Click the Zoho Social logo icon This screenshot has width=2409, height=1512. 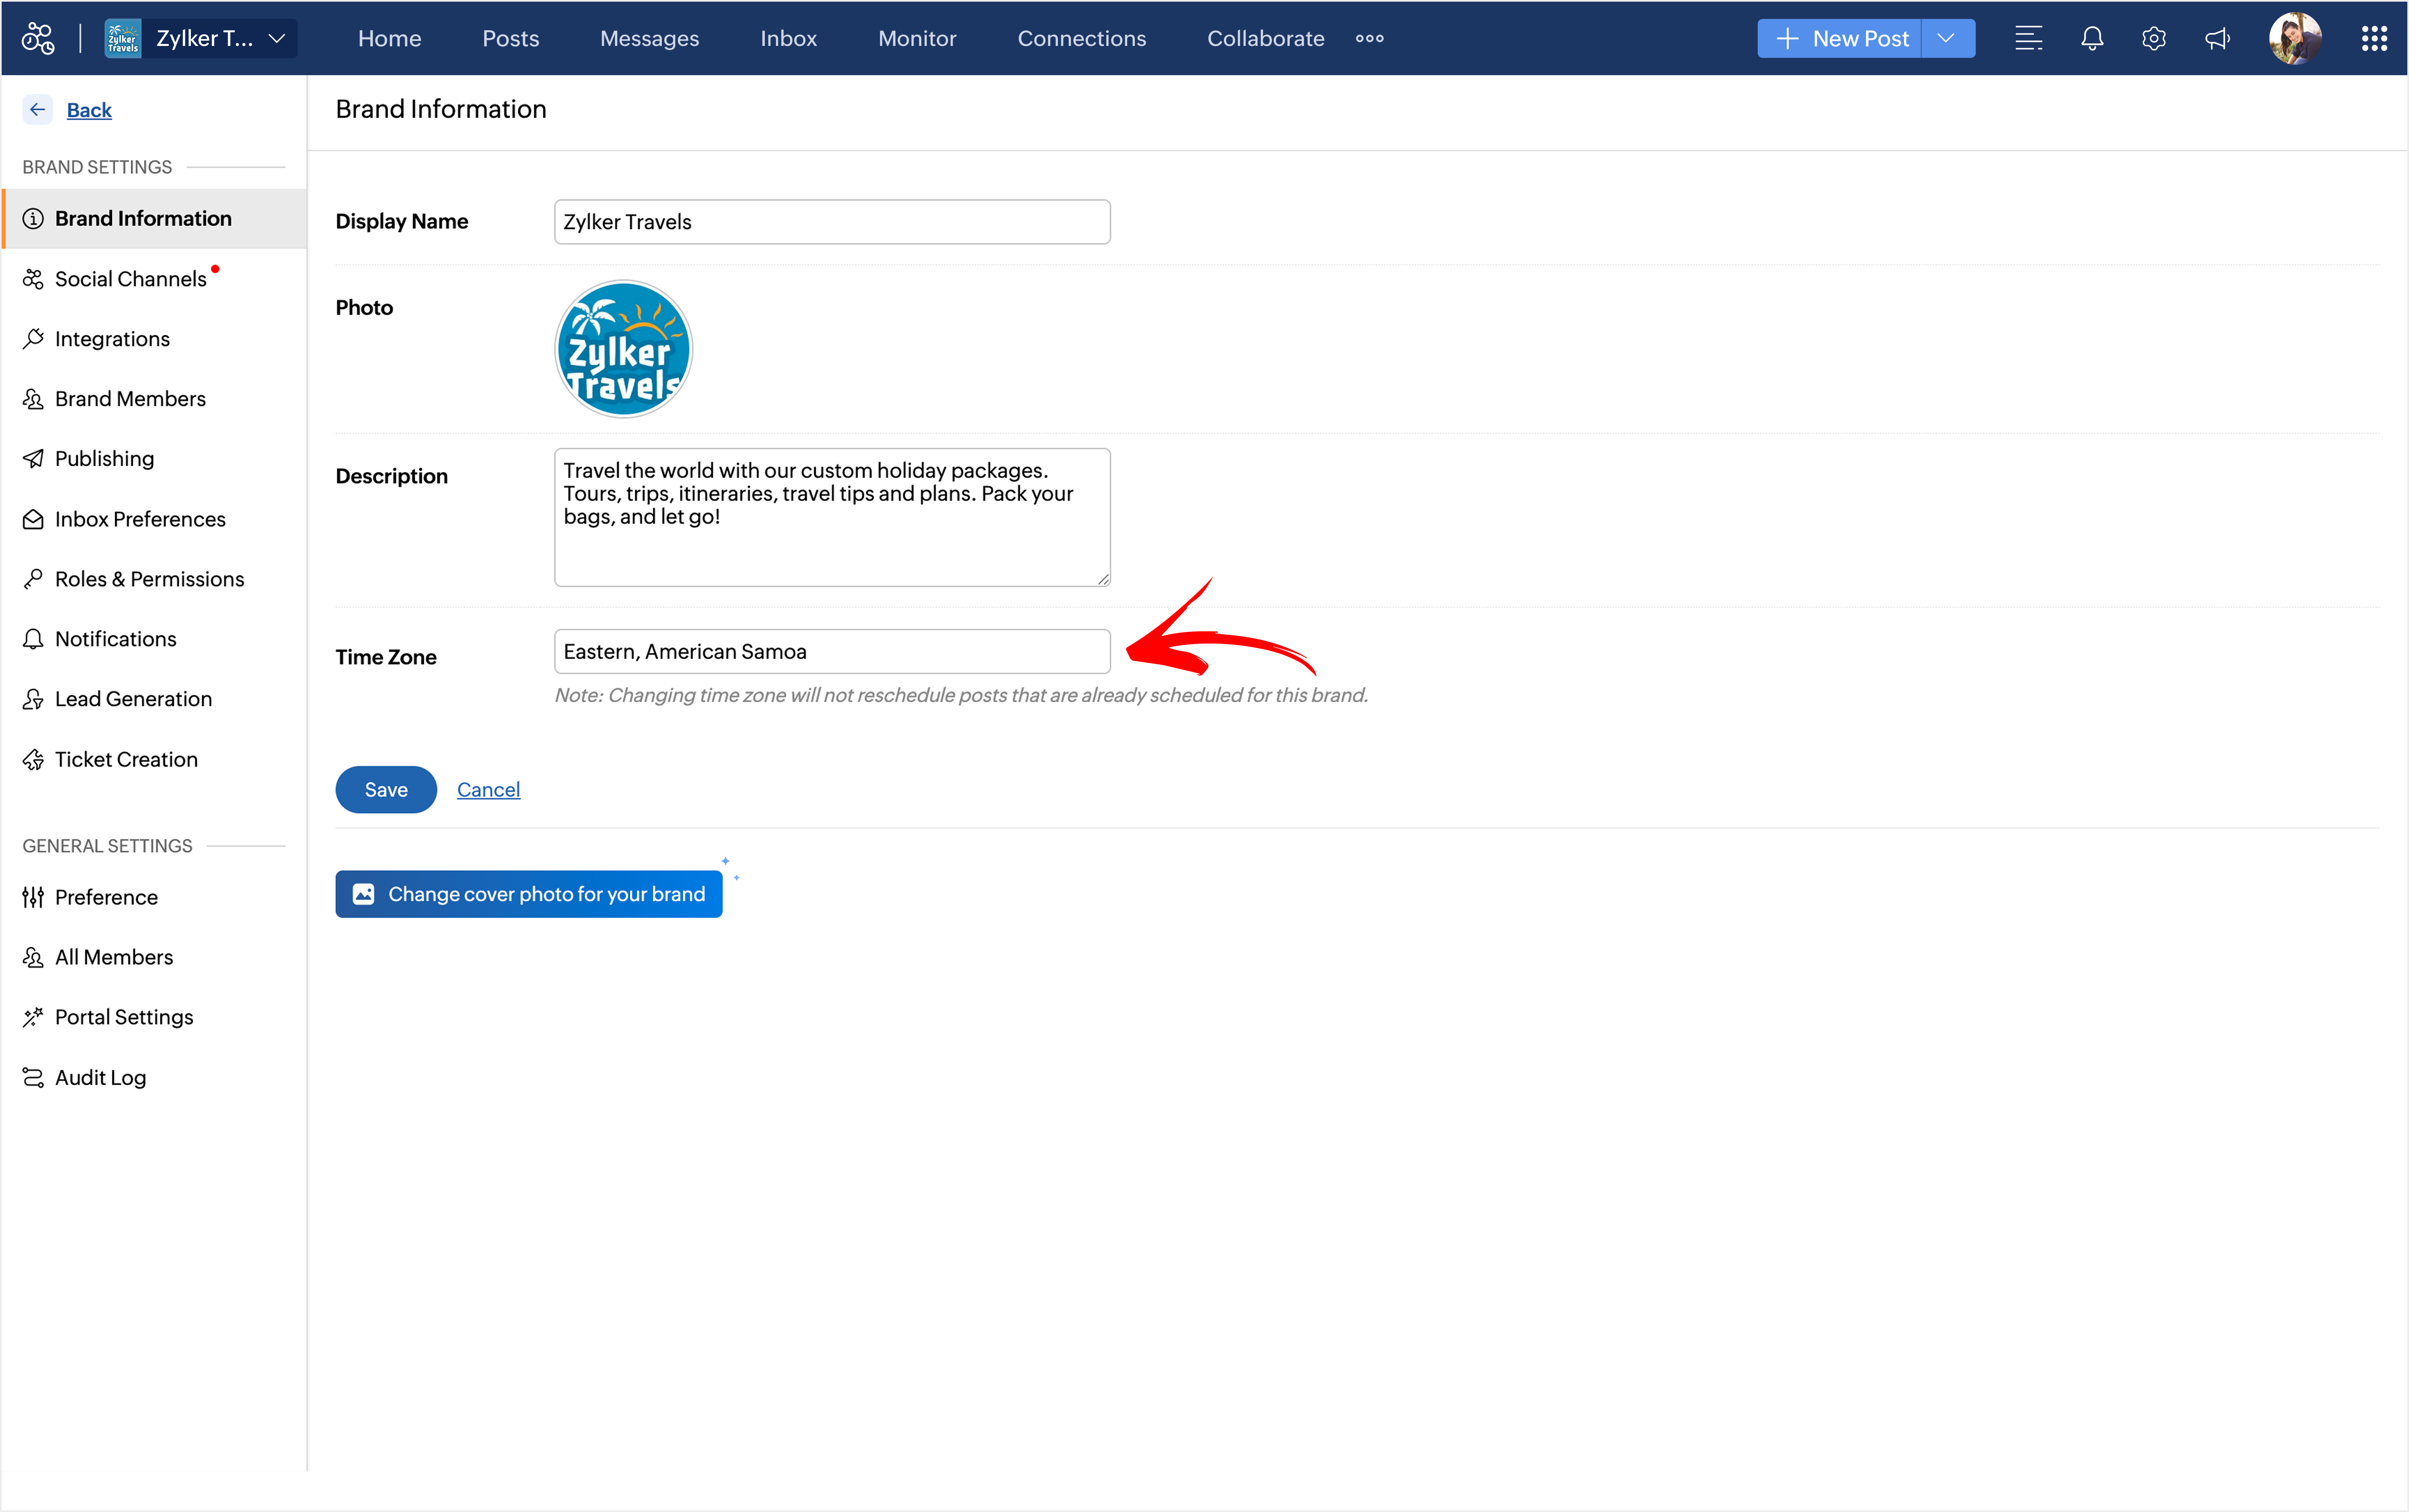[38, 38]
